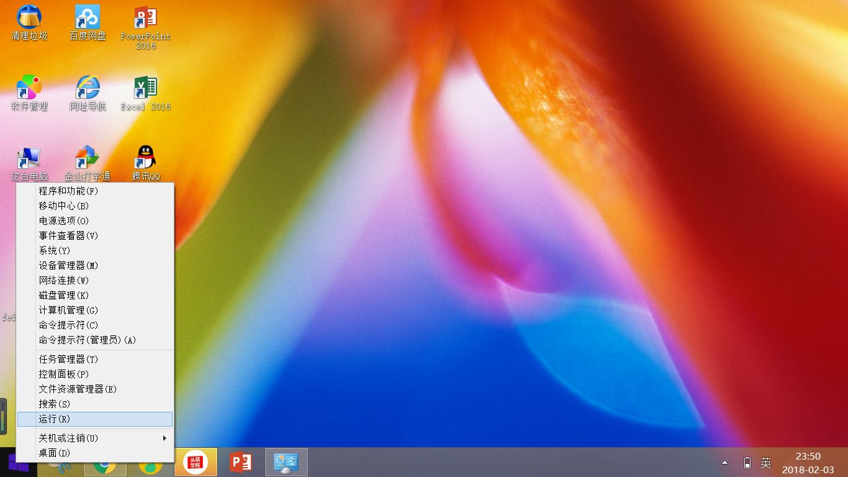848x477 pixels.
Task: Open PowerPoint from the taskbar
Action: [240, 462]
